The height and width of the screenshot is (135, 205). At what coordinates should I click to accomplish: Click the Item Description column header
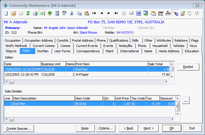pos(44,98)
